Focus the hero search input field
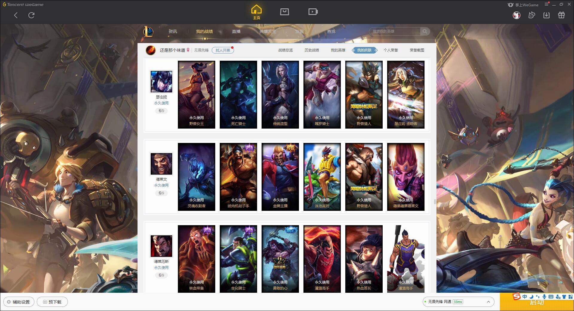Viewport: 574px width, 311px height. coord(395,31)
